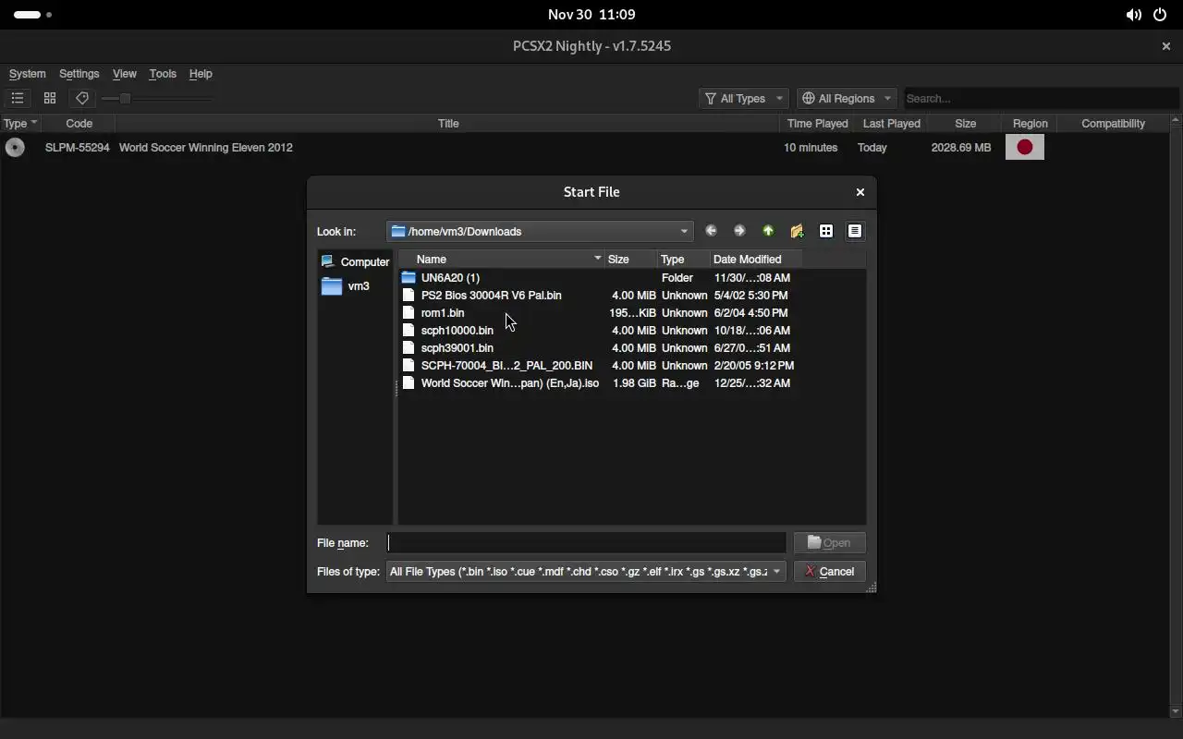
Task: Toggle show titles tag icon
Action: 82,98
